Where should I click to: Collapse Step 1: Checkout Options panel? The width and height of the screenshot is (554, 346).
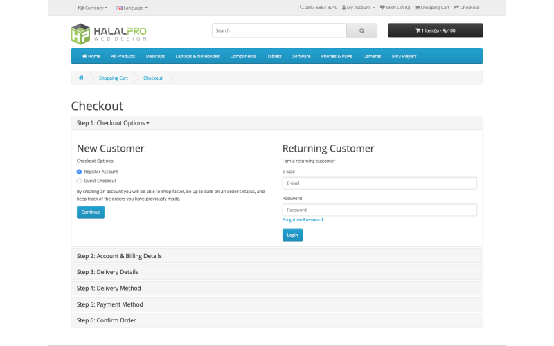pyautogui.click(x=113, y=123)
